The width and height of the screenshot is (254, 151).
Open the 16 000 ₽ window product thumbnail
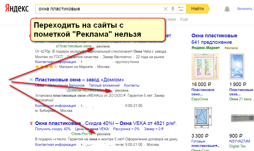click(x=205, y=67)
